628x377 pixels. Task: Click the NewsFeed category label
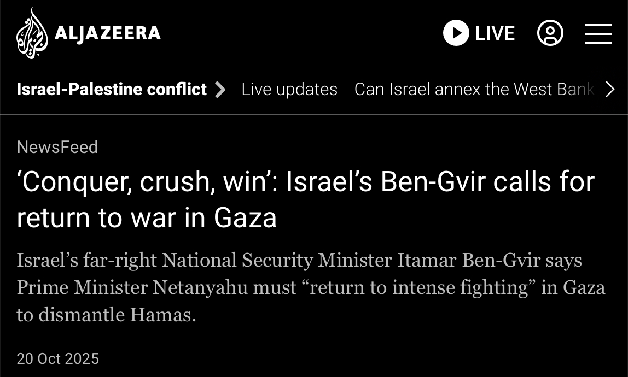[x=57, y=147]
